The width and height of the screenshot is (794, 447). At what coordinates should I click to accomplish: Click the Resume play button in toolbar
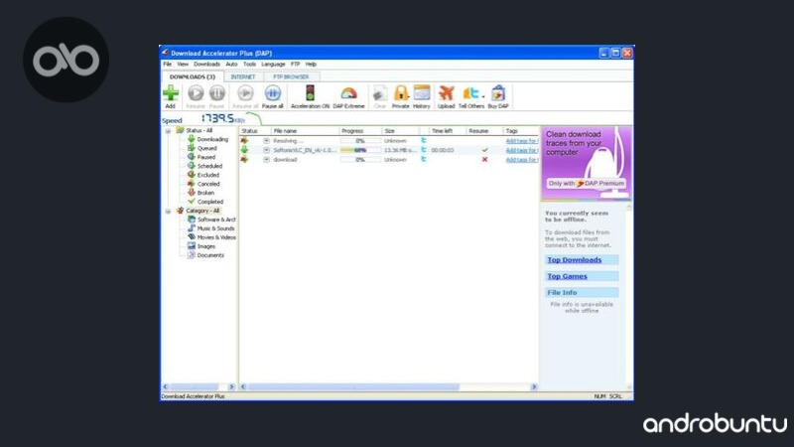click(196, 93)
